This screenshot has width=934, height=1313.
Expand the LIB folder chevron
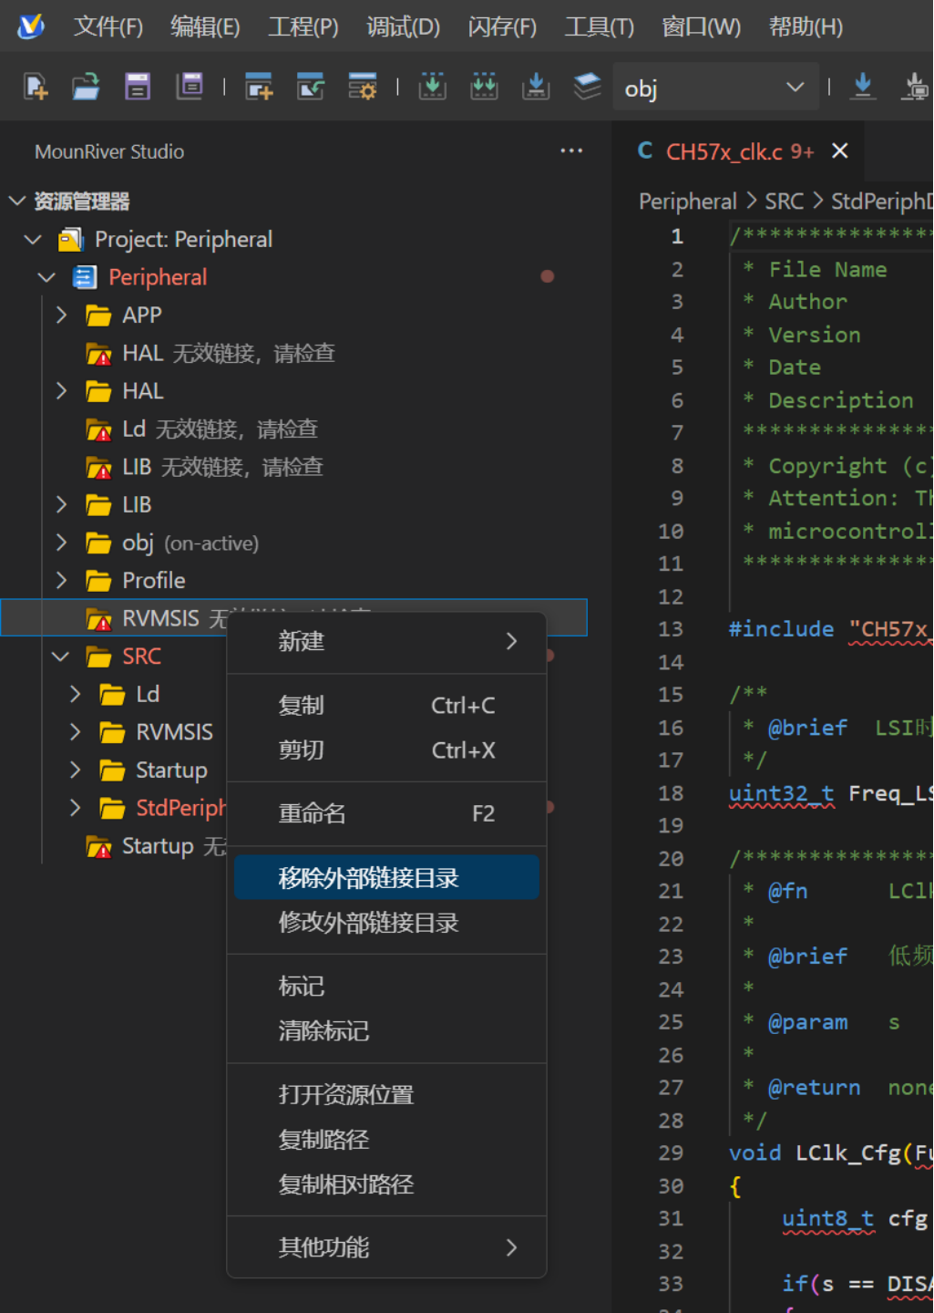point(61,504)
